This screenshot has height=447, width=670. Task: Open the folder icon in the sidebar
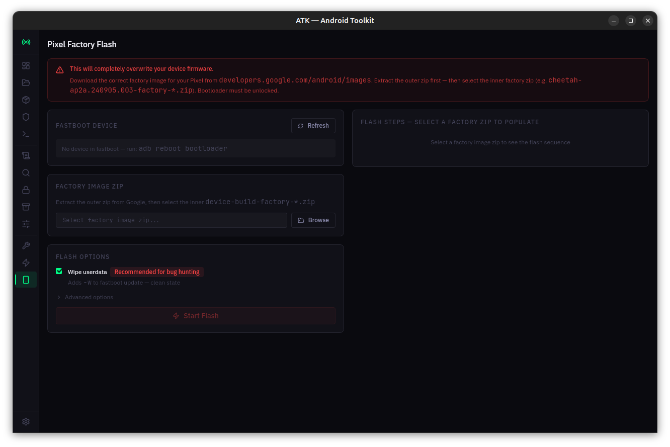click(26, 83)
